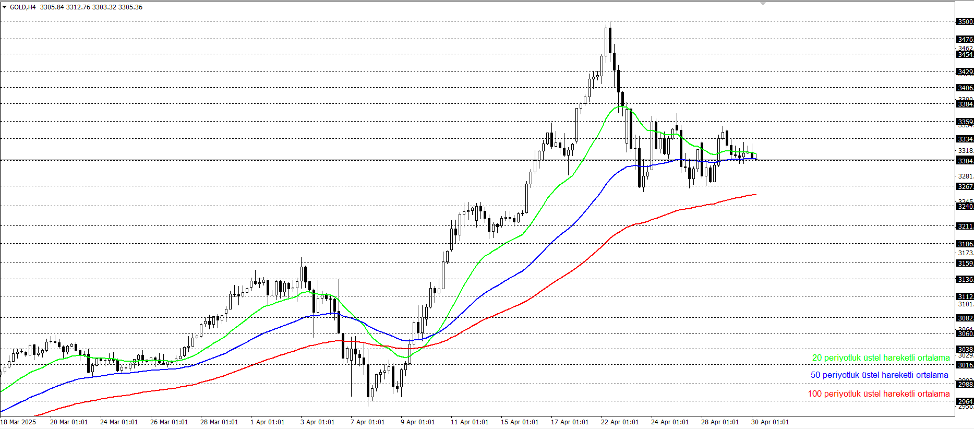
Task: Click the 3 Apr 01:01 time label
Action: (318, 422)
